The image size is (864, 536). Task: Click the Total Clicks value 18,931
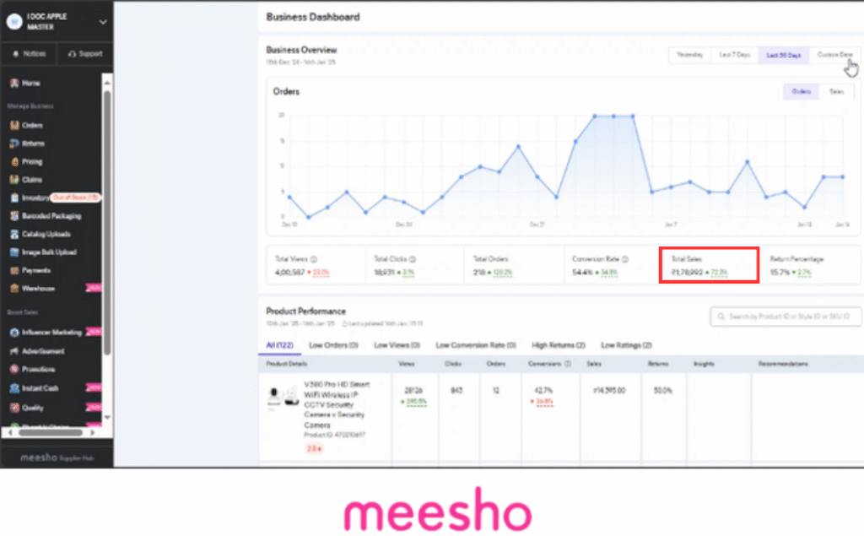click(x=385, y=273)
